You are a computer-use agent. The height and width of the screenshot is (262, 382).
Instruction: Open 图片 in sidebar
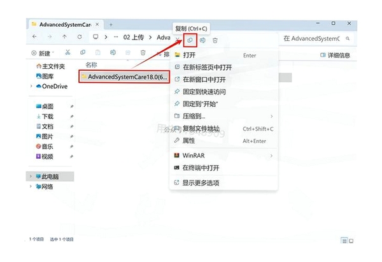(x=45, y=136)
